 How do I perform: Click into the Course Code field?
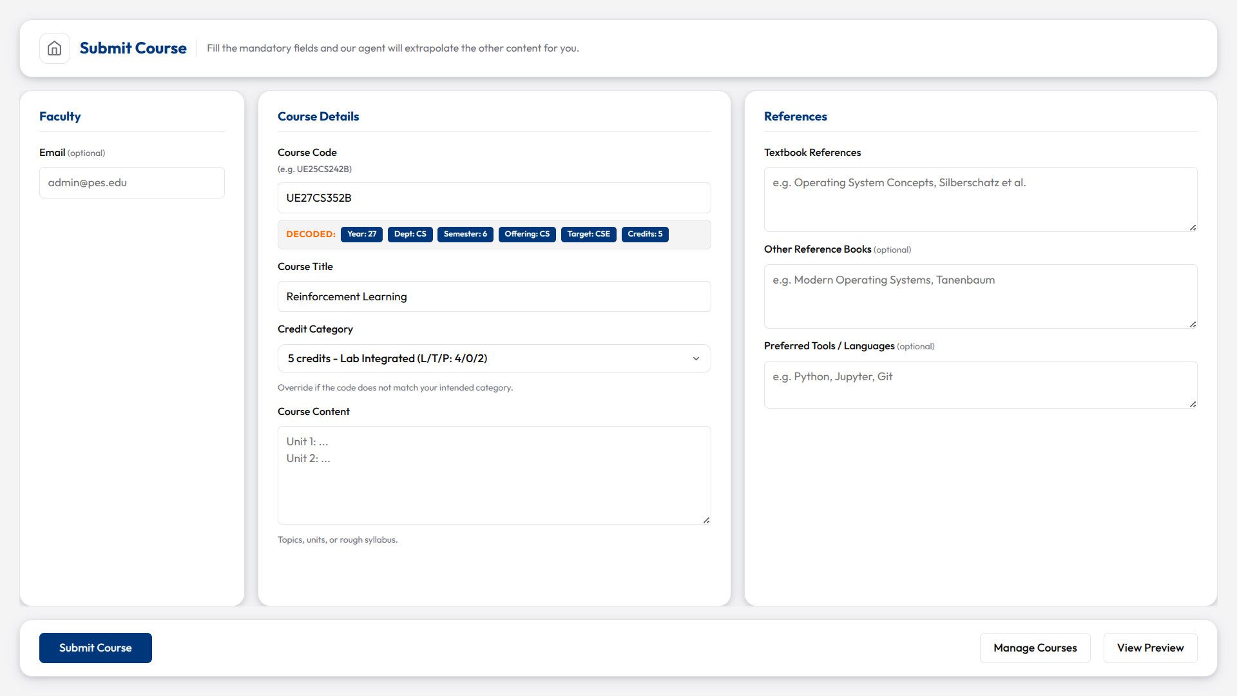(x=494, y=198)
